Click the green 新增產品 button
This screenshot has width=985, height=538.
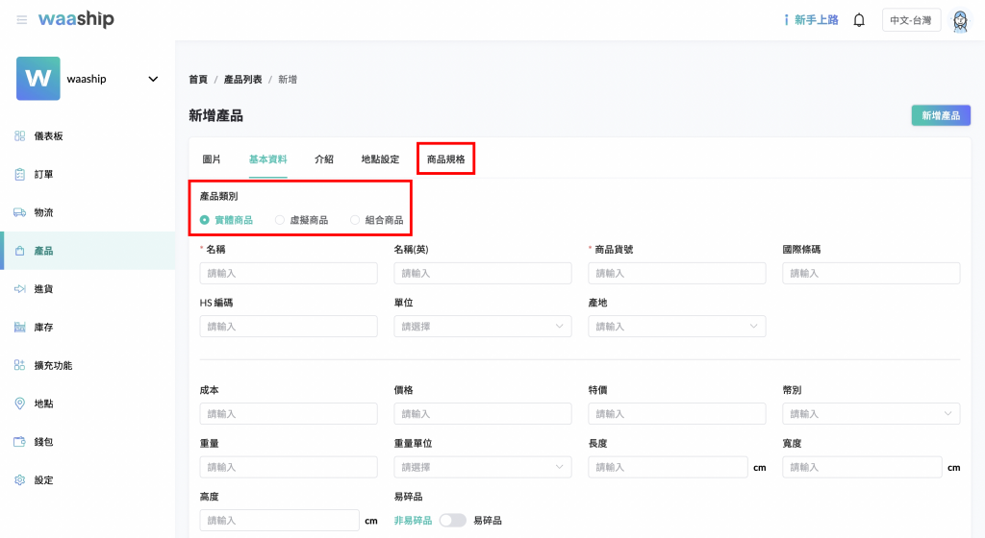click(x=941, y=115)
